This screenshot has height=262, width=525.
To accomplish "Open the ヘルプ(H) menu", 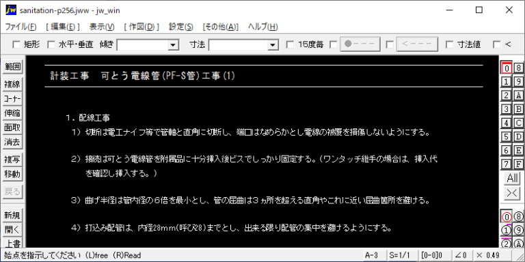I will tap(262, 27).
